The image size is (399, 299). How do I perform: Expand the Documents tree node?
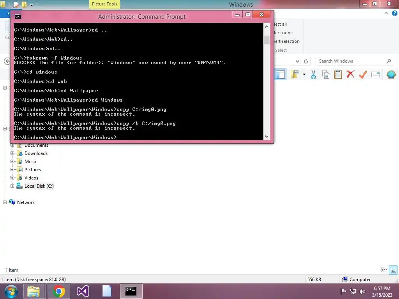coord(12,145)
